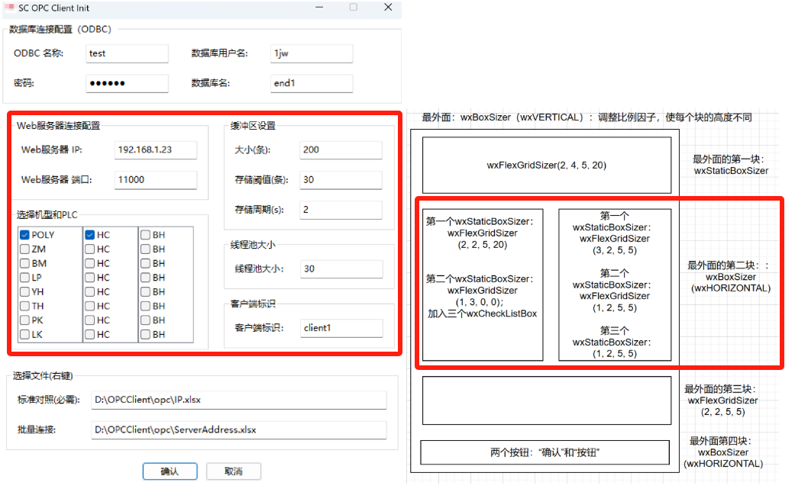Click the ODBC 名称 field containing test
This screenshot has height=492, width=795.
pyautogui.click(x=127, y=53)
